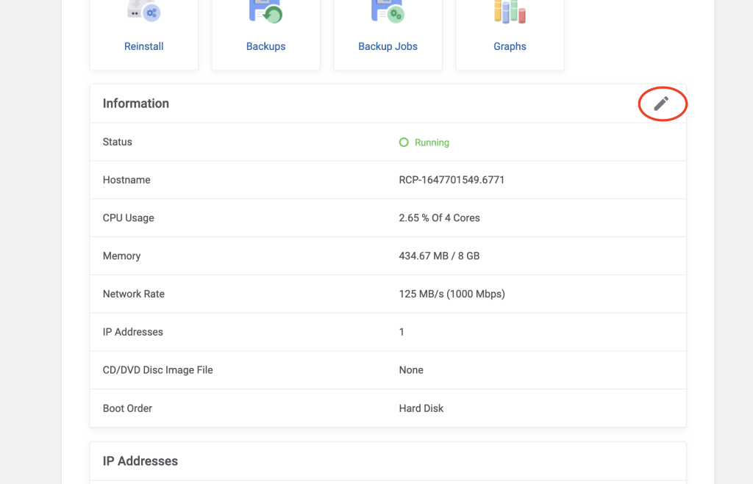Image resolution: width=753 pixels, height=484 pixels.
Task: Click the Memory value 434.67 MB / 8 GB
Action: tap(439, 256)
